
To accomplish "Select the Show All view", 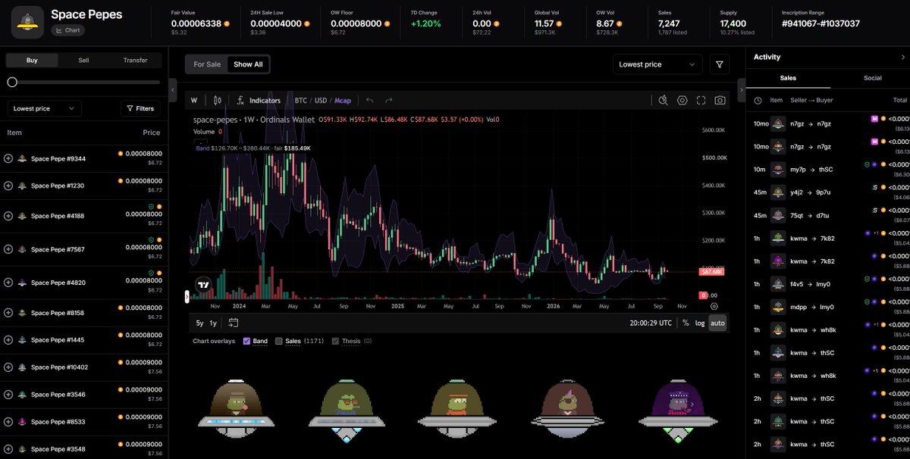I will 248,64.
